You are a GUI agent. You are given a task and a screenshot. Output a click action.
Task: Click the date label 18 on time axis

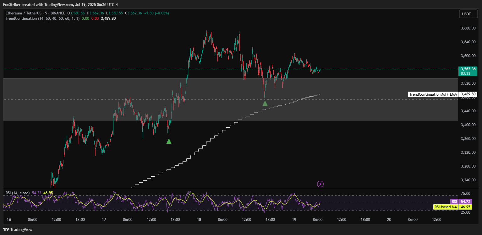(x=199, y=220)
